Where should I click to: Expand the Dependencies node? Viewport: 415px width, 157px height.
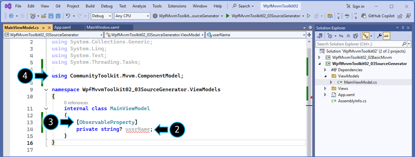pyautogui.click(x=325, y=70)
